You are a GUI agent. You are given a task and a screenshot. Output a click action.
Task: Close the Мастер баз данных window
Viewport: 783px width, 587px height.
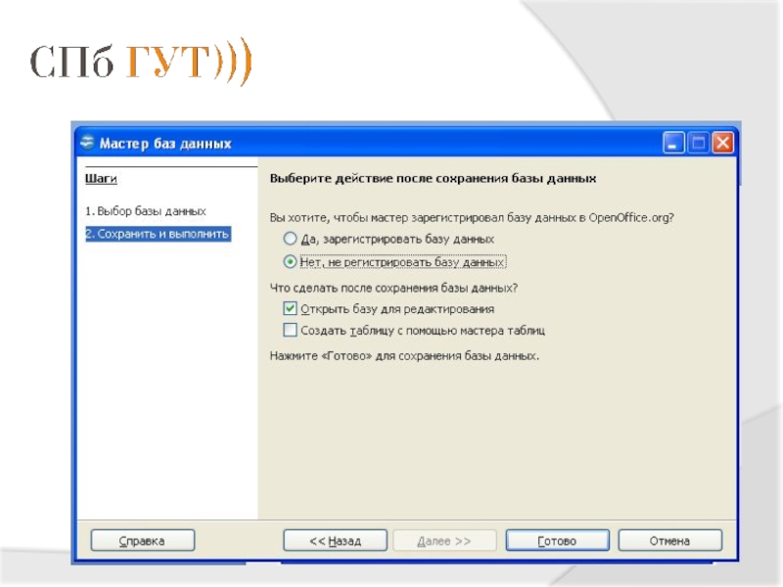(722, 143)
